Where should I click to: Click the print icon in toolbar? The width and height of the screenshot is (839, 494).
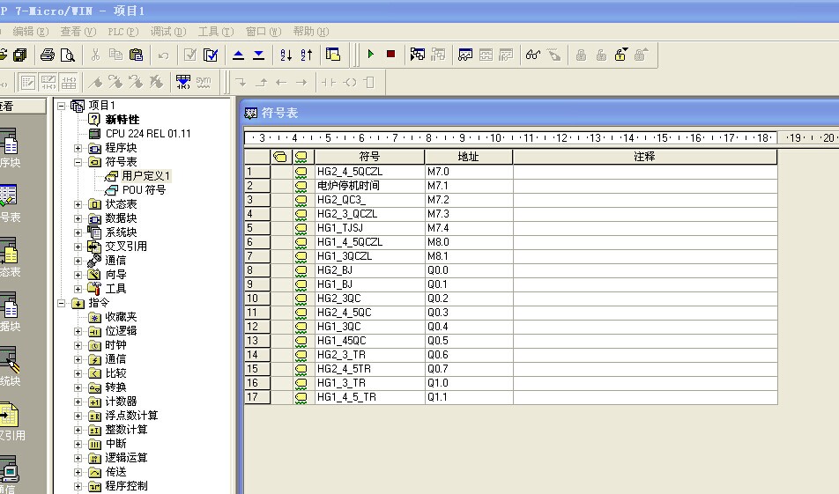tap(48, 55)
